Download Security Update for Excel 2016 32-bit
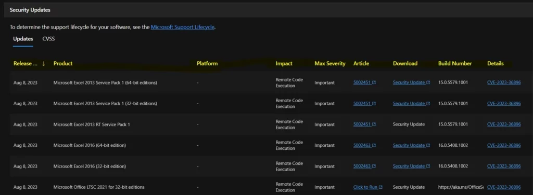The height and width of the screenshot is (195, 533). [411, 166]
